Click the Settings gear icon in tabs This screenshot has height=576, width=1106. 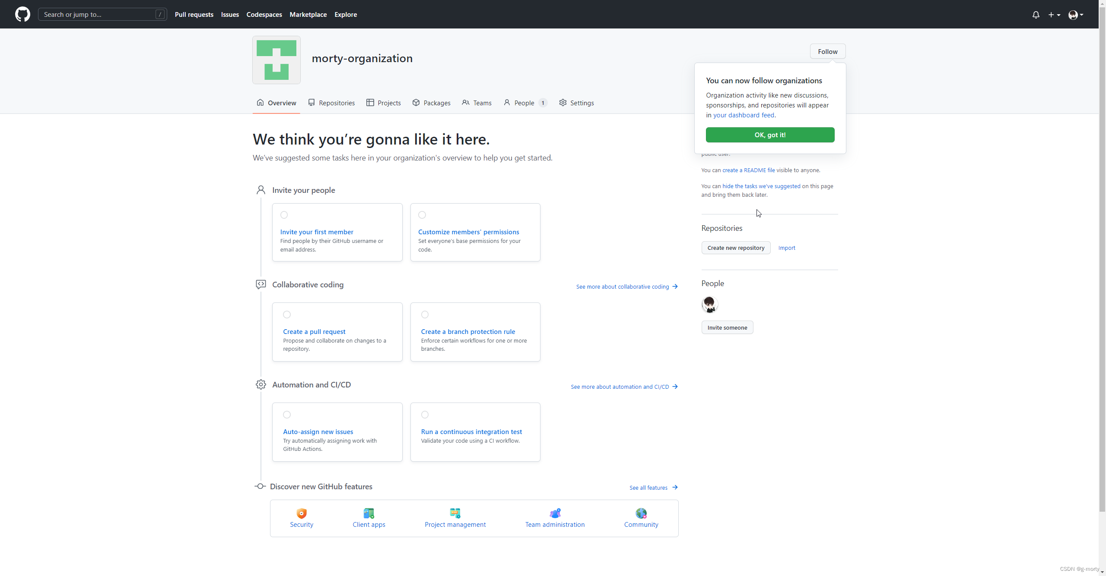[563, 102]
